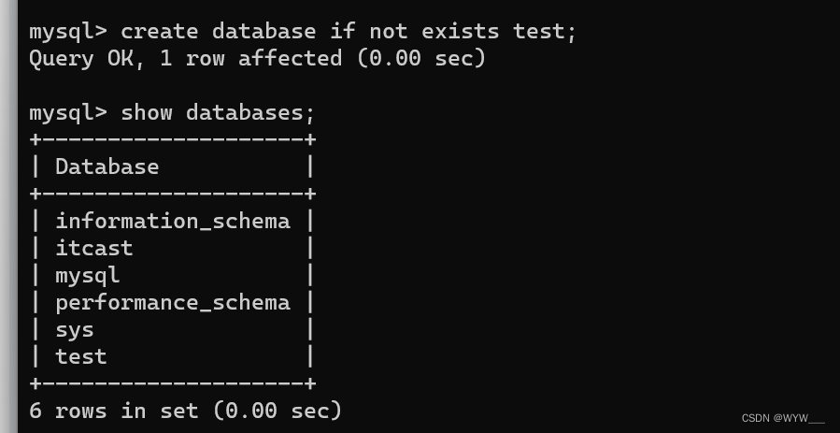Click the first mysql> prompt
Image resolution: width=840 pixels, height=433 pixels.
pos(67,31)
